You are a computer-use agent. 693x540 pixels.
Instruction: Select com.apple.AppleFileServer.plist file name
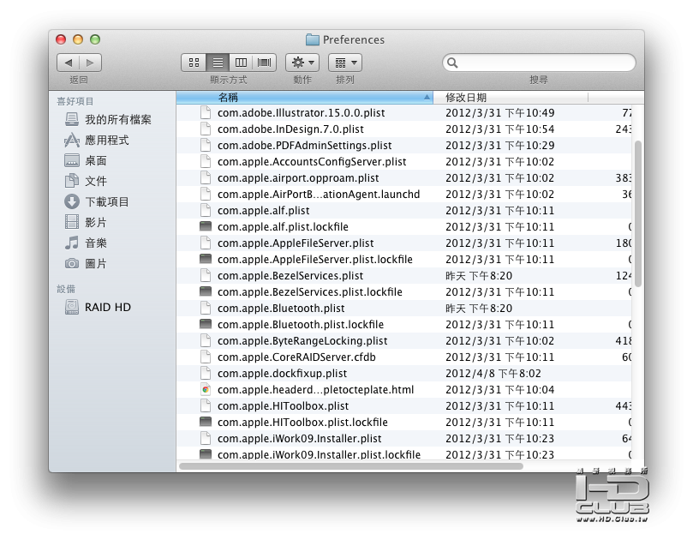(296, 243)
